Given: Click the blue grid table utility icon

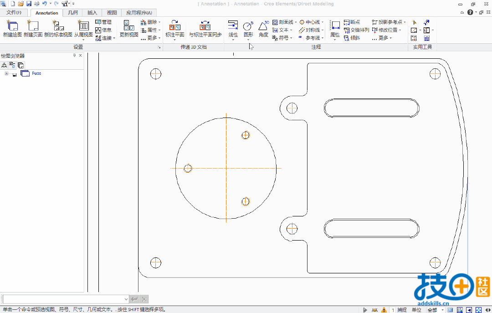Looking at the screenshot, I should [426, 38].
